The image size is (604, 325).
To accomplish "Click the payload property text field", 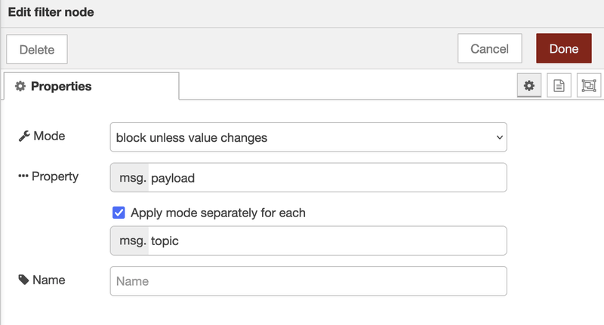I will [x=327, y=178].
